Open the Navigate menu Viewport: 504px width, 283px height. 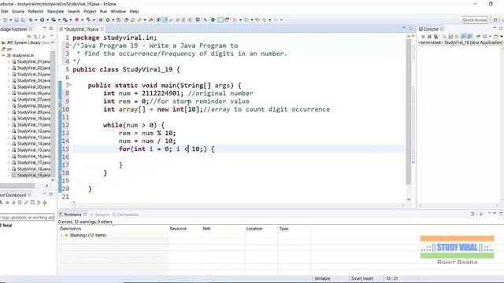click(x=56, y=11)
